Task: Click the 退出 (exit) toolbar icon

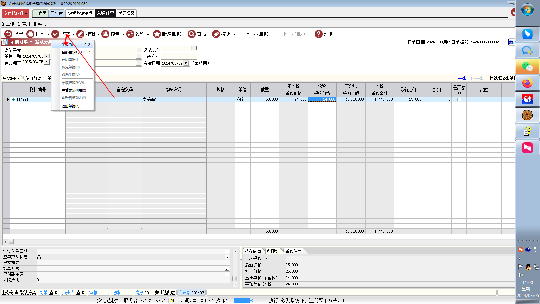Action: (x=8, y=34)
